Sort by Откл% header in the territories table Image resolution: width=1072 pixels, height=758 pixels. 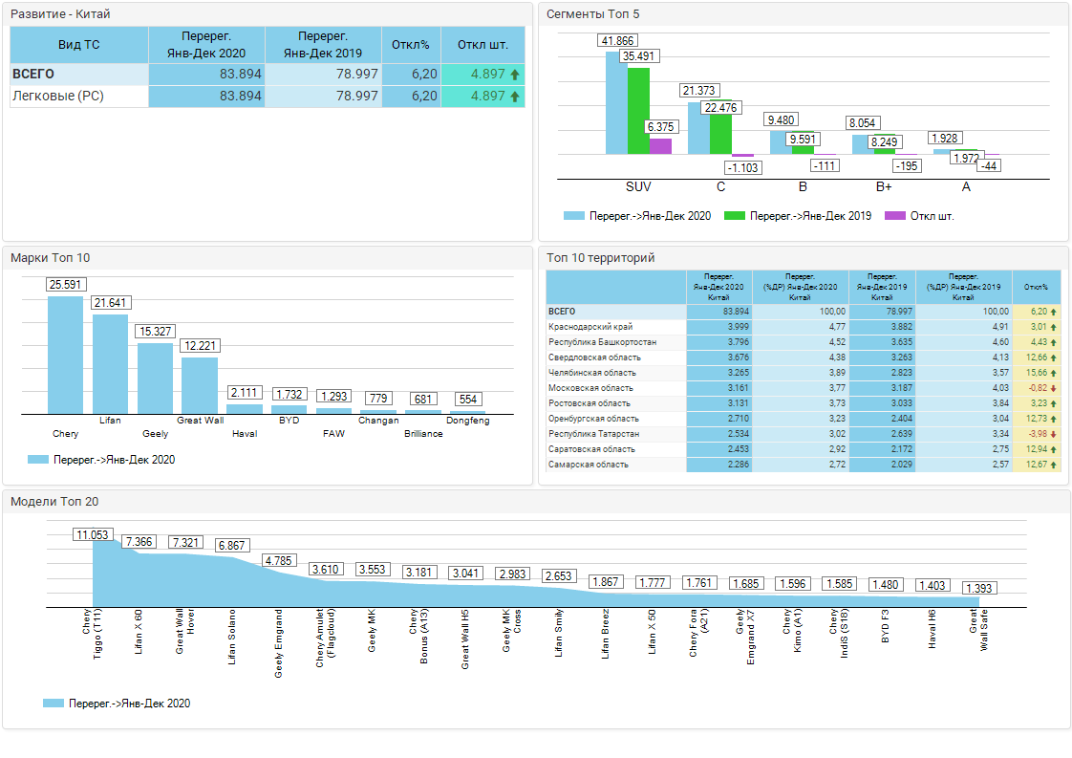[x=1036, y=287]
